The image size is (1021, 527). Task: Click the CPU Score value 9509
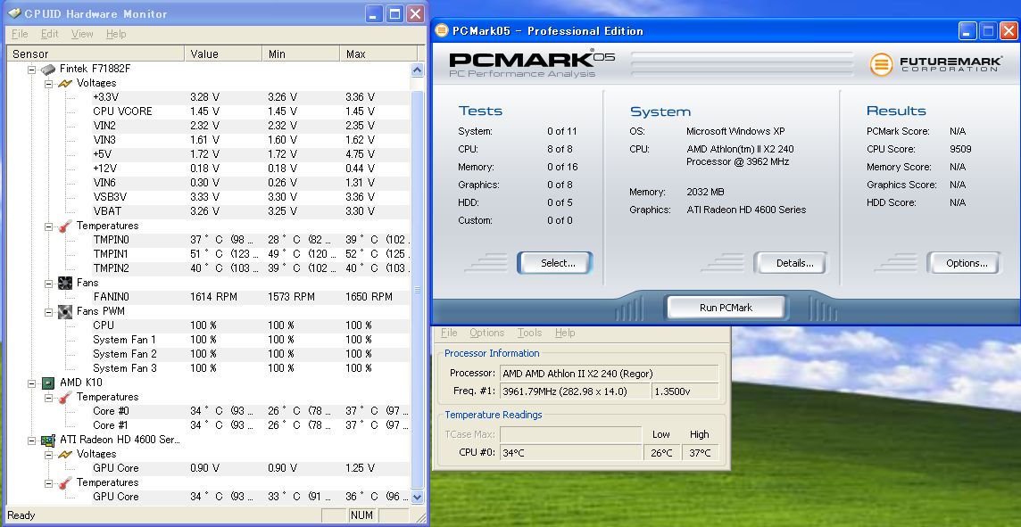(x=960, y=149)
